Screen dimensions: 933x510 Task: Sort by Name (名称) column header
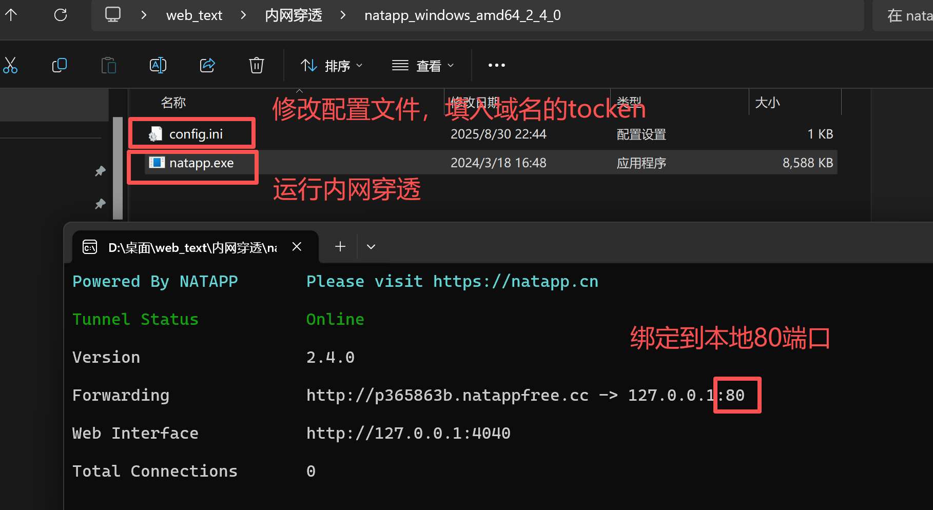click(x=173, y=103)
